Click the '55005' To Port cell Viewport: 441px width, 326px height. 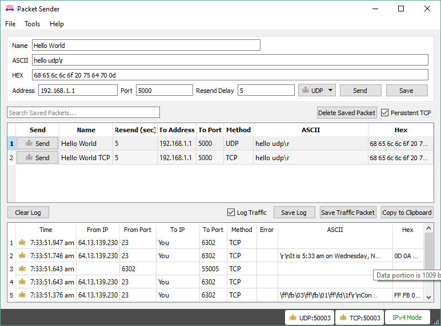(214, 268)
